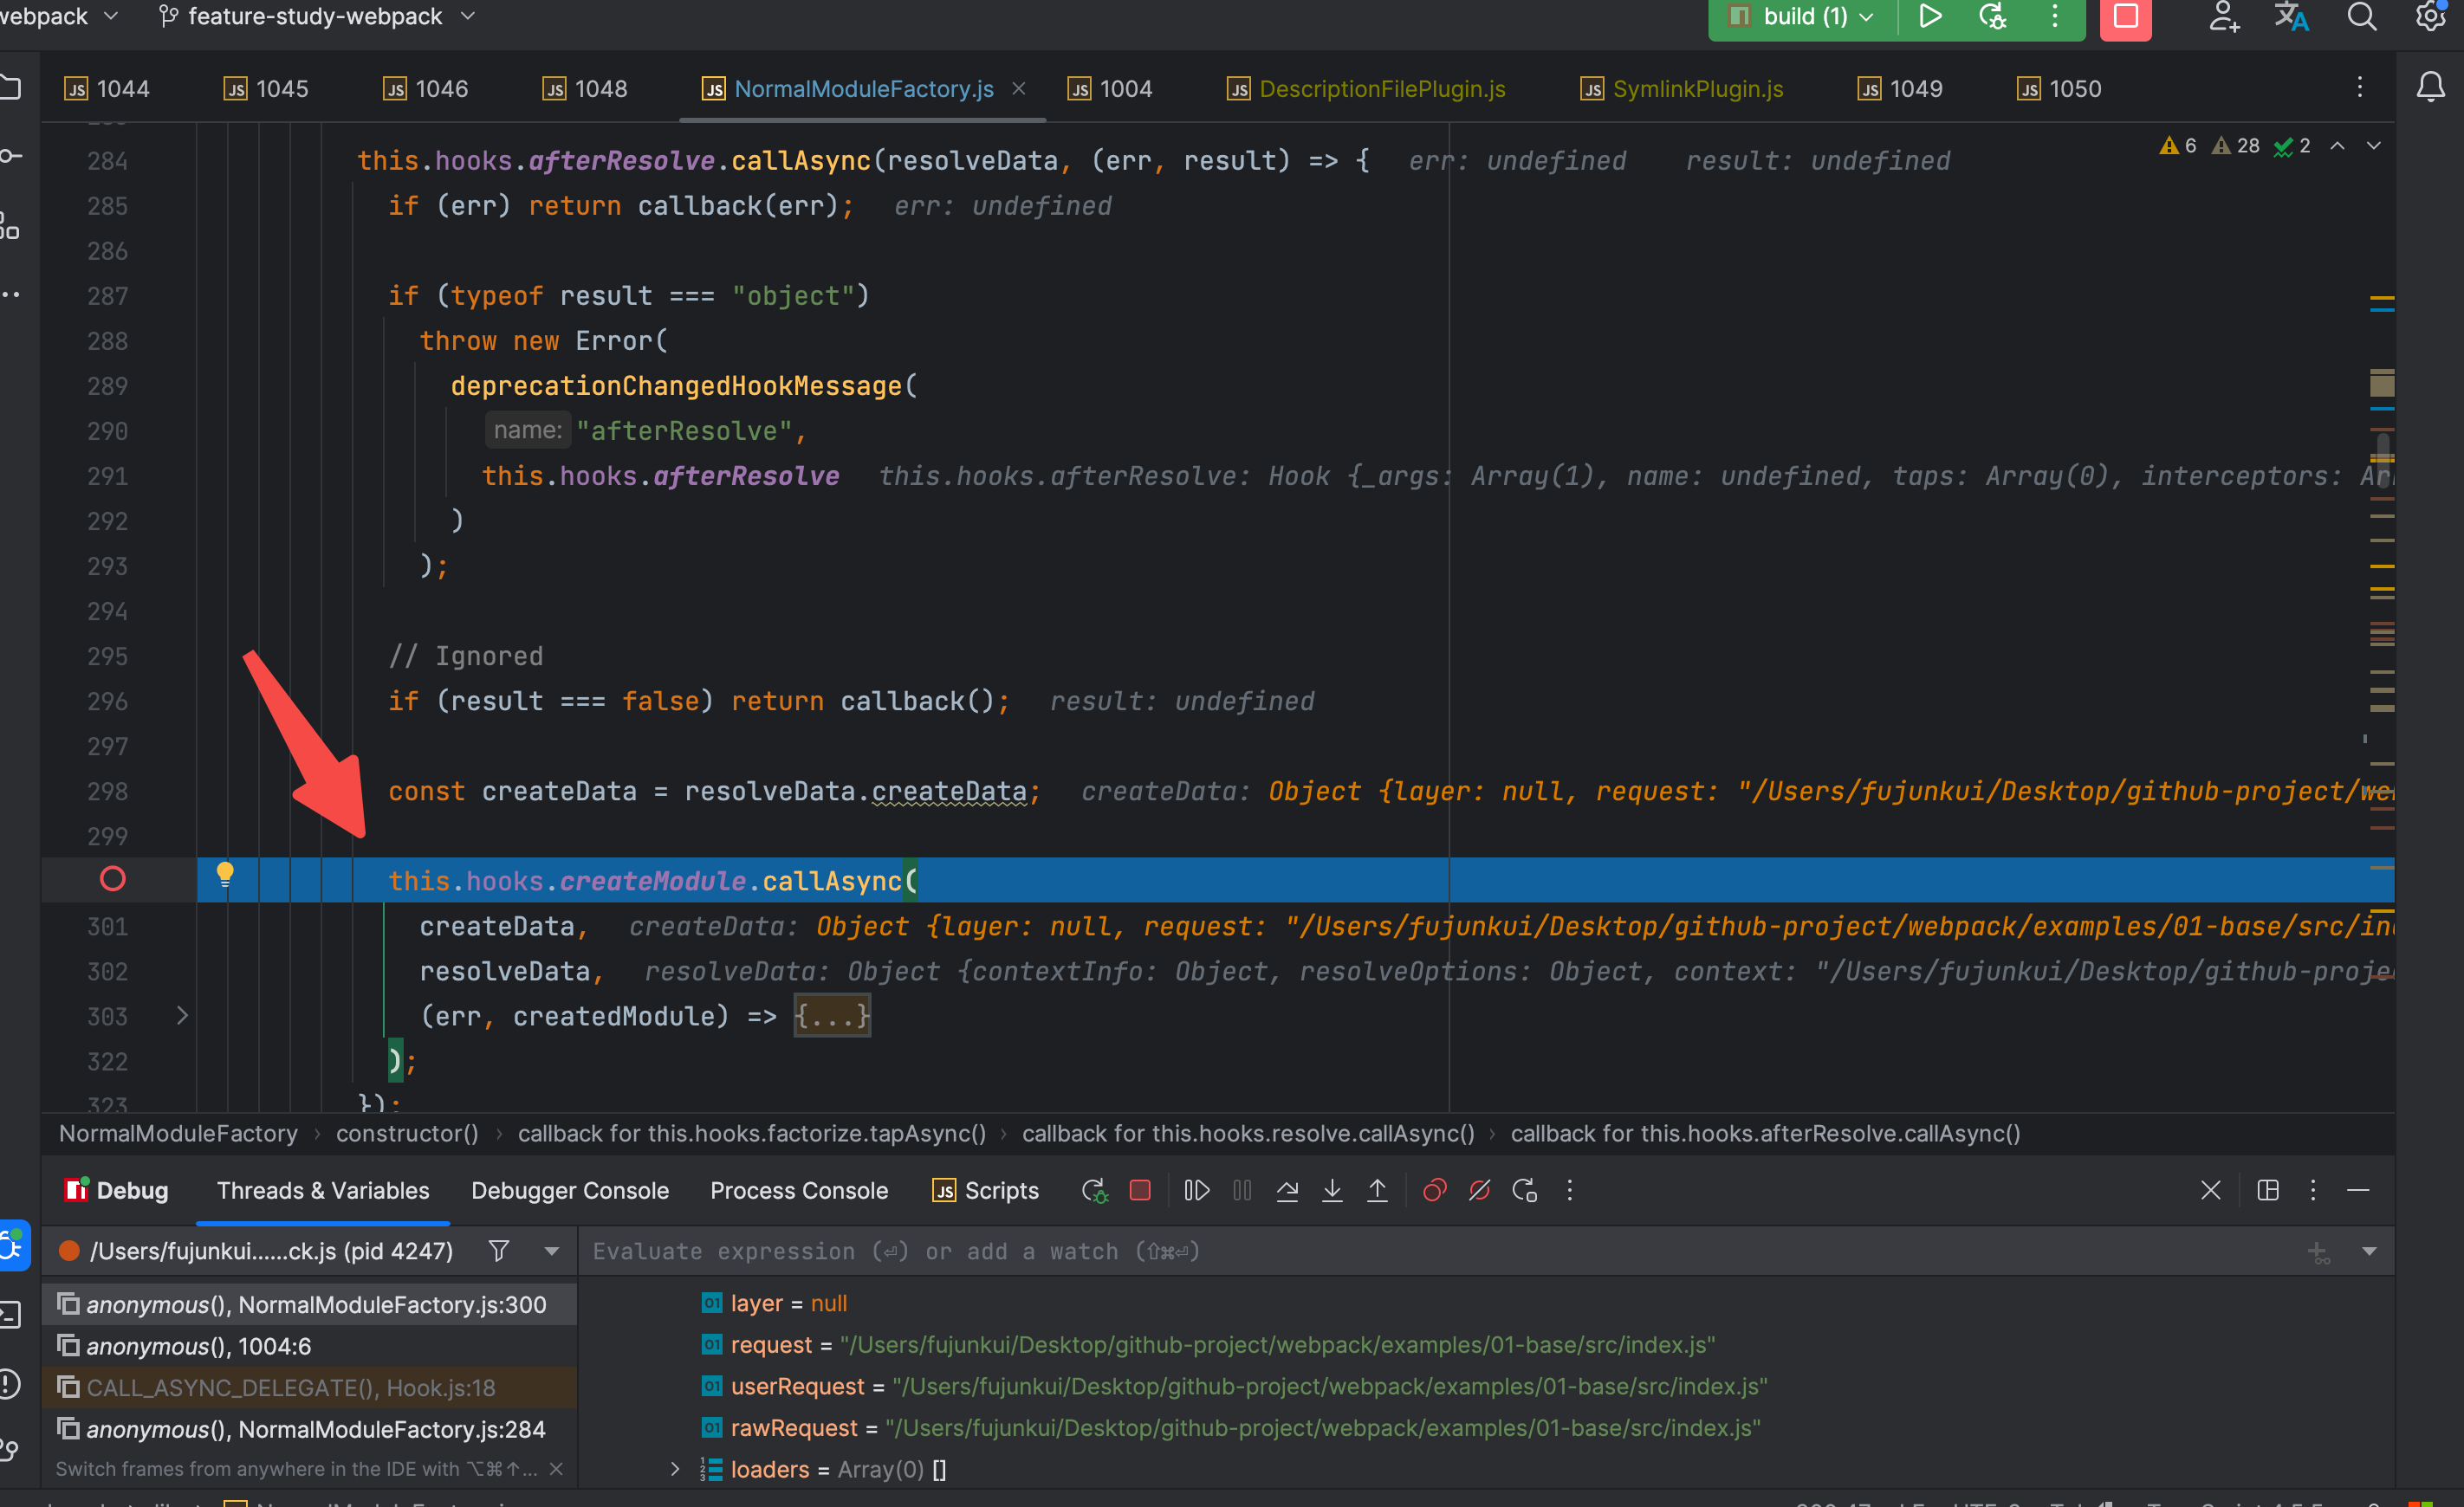Click the Step Out icon
Image resolution: width=2464 pixels, height=1507 pixels.
click(1377, 1190)
